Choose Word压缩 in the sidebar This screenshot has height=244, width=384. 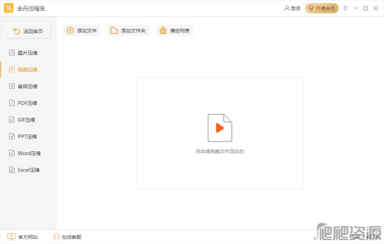(x=28, y=153)
